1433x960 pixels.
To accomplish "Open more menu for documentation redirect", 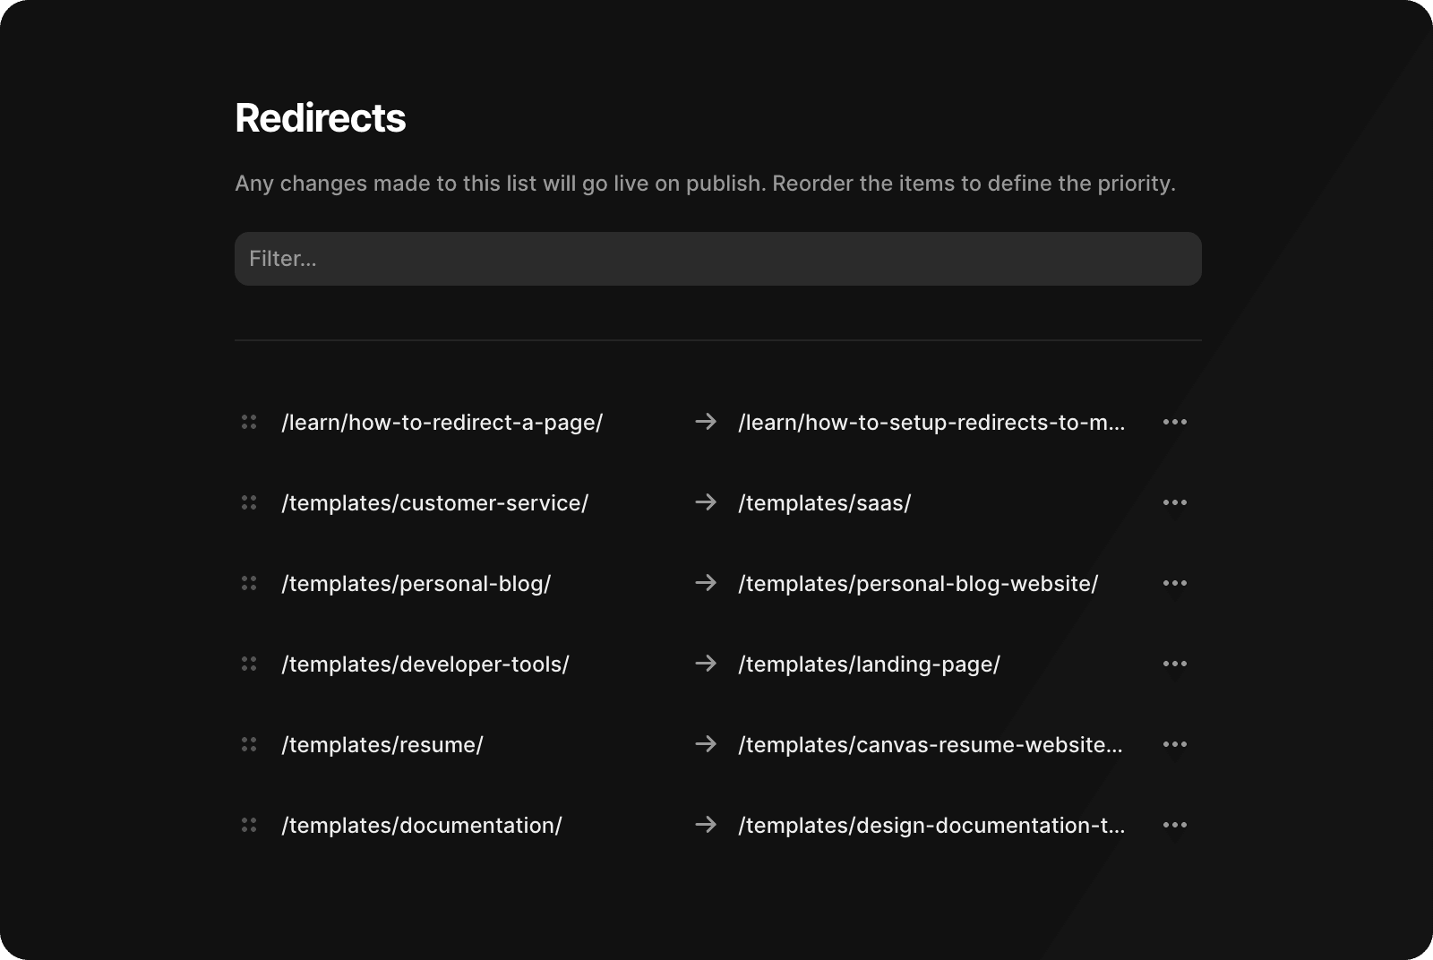I will [x=1174, y=825].
